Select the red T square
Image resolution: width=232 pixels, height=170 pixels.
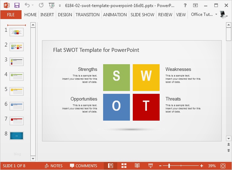click(x=146, y=107)
